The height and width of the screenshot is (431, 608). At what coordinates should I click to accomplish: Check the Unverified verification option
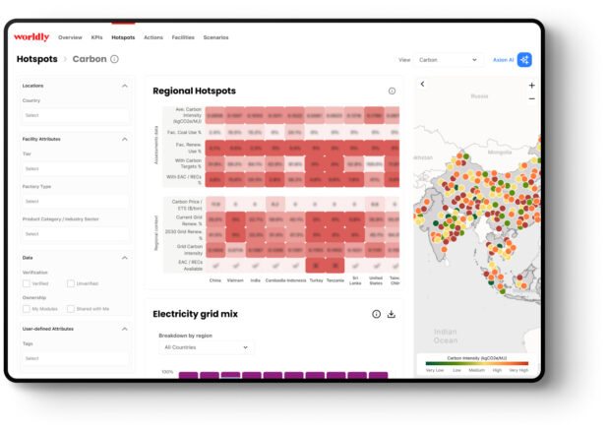(71, 283)
